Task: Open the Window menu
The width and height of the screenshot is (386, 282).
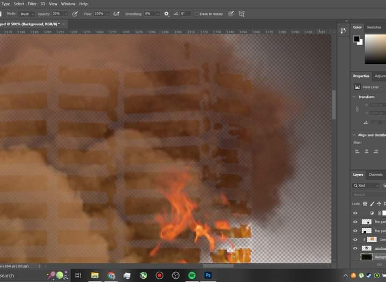Action: pyautogui.click(x=68, y=4)
